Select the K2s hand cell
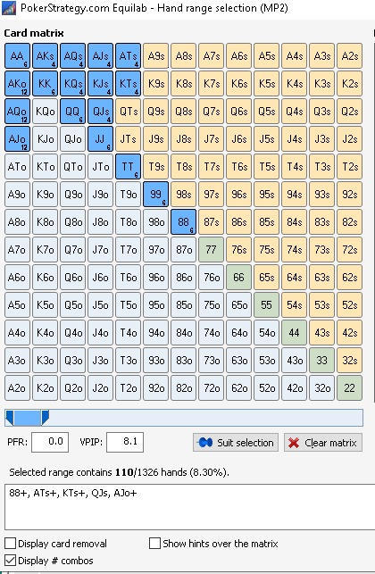 (x=350, y=83)
